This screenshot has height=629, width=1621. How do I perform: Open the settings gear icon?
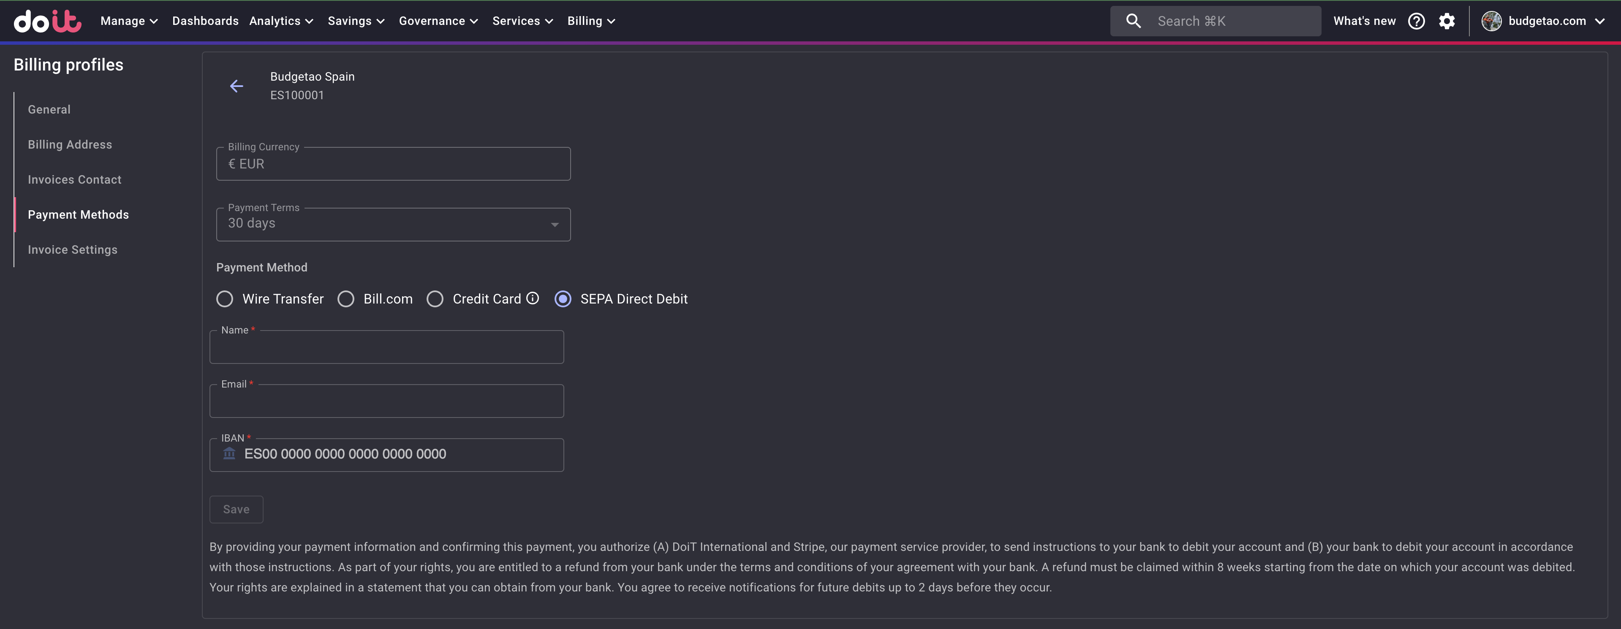tap(1447, 21)
